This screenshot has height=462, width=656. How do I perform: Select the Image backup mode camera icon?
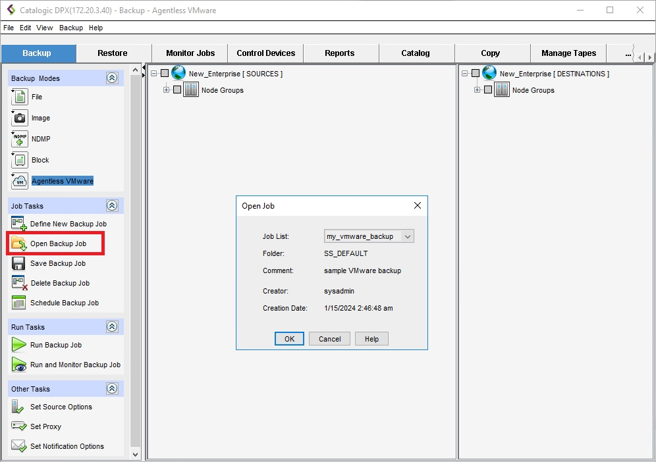point(20,118)
